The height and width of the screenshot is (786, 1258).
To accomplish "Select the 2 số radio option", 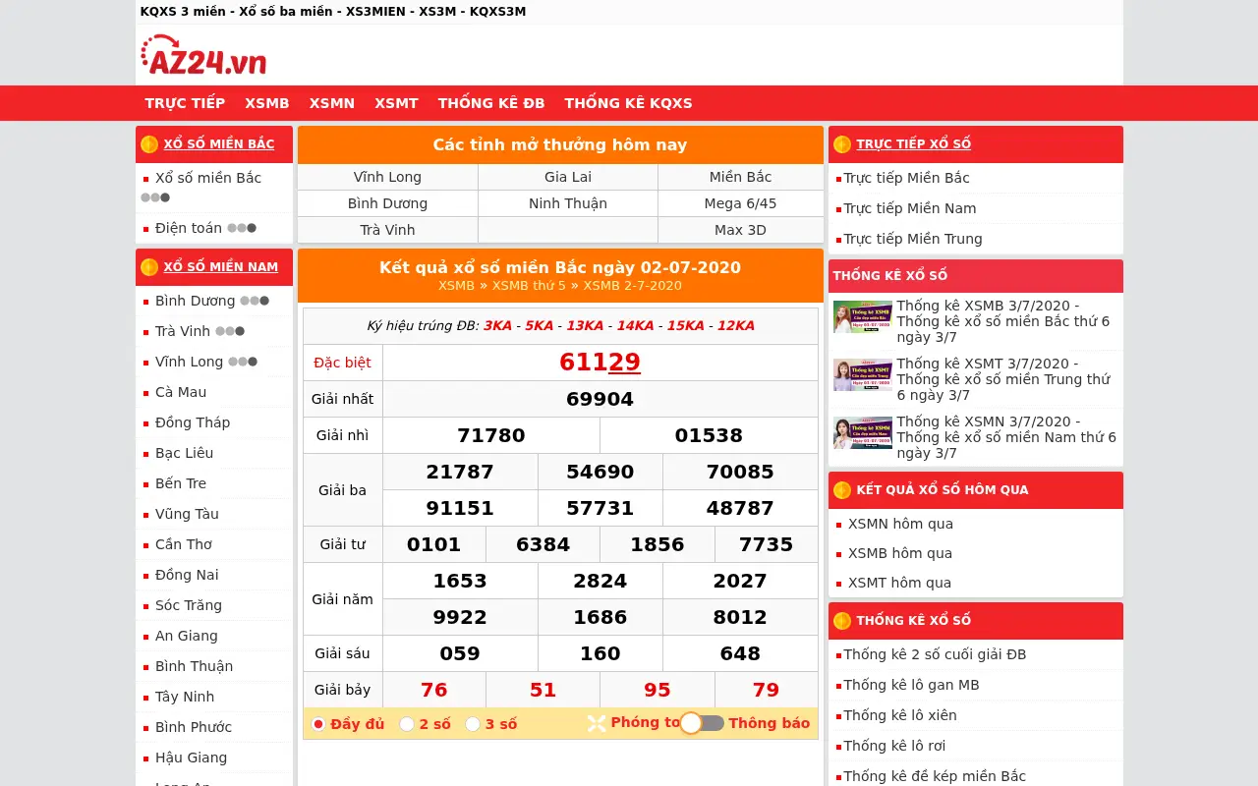I will [x=407, y=724].
